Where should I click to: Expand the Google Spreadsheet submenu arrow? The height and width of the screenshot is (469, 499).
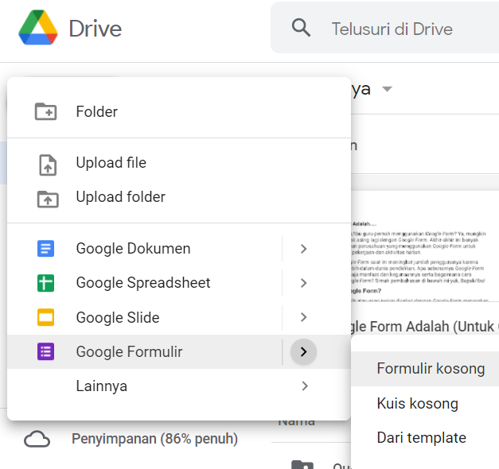(303, 283)
